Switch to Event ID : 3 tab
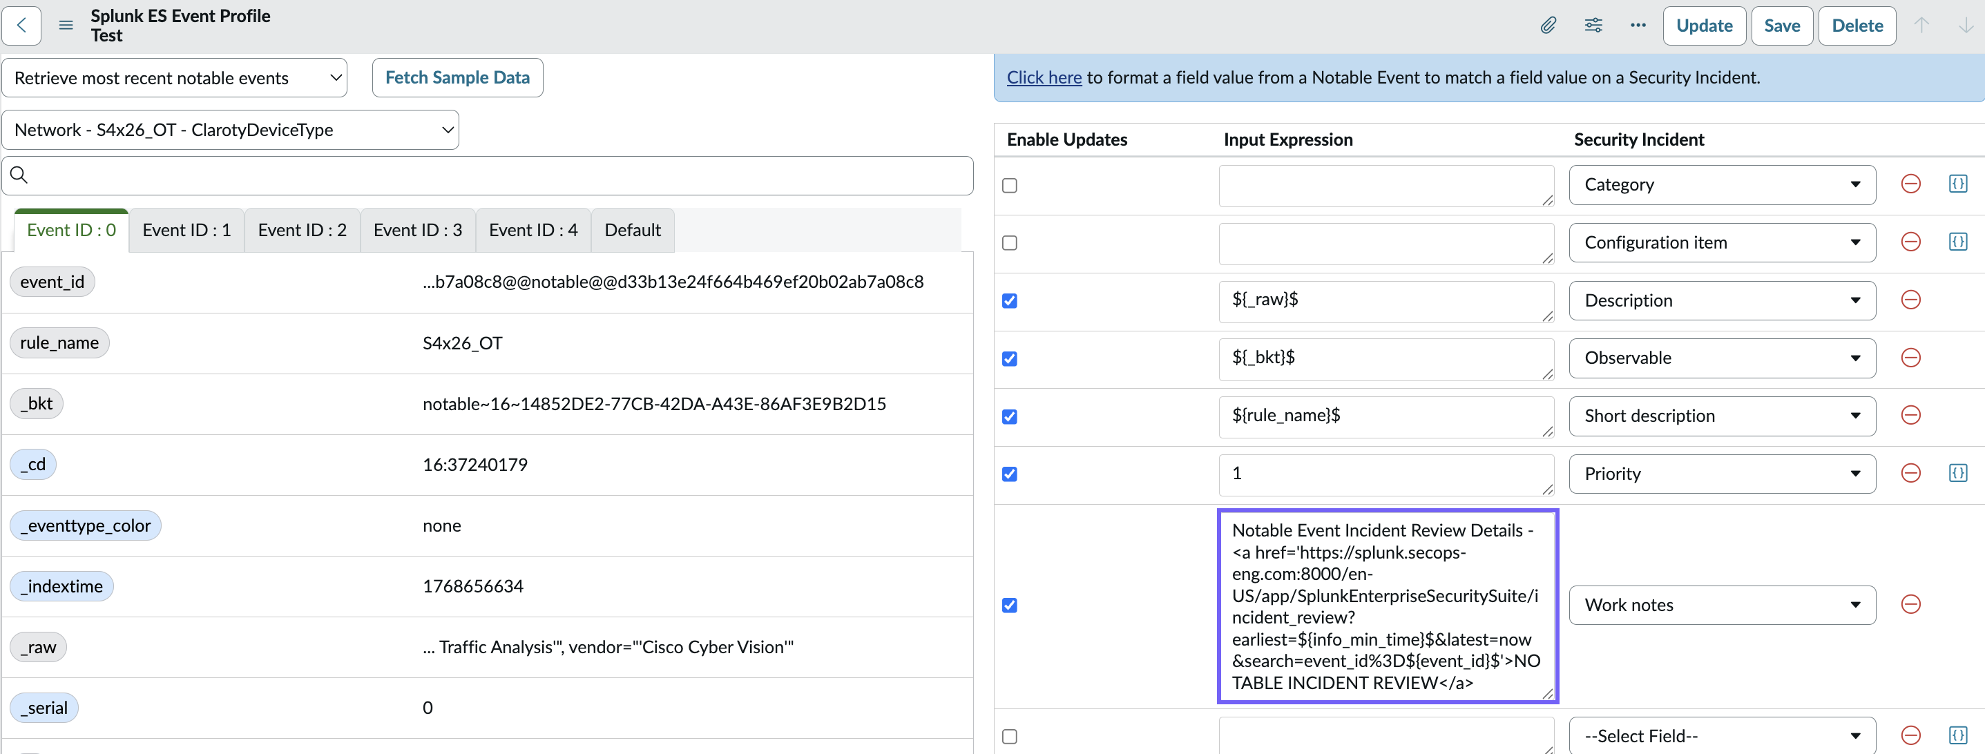 click(x=418, y=231)
